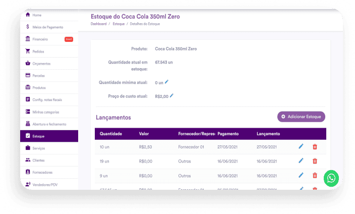Select Minhas categorias
Viewport: 355px width, 214px height.
(49, 112)
